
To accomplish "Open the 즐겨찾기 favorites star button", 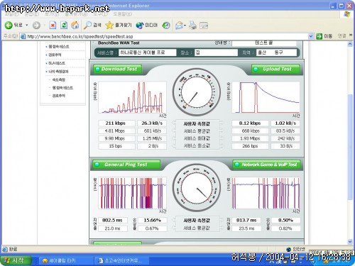I will pyautogui.click(x=119, y=26).
